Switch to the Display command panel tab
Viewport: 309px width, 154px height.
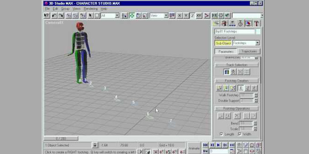pyautogui.click(x=248, y=23)
